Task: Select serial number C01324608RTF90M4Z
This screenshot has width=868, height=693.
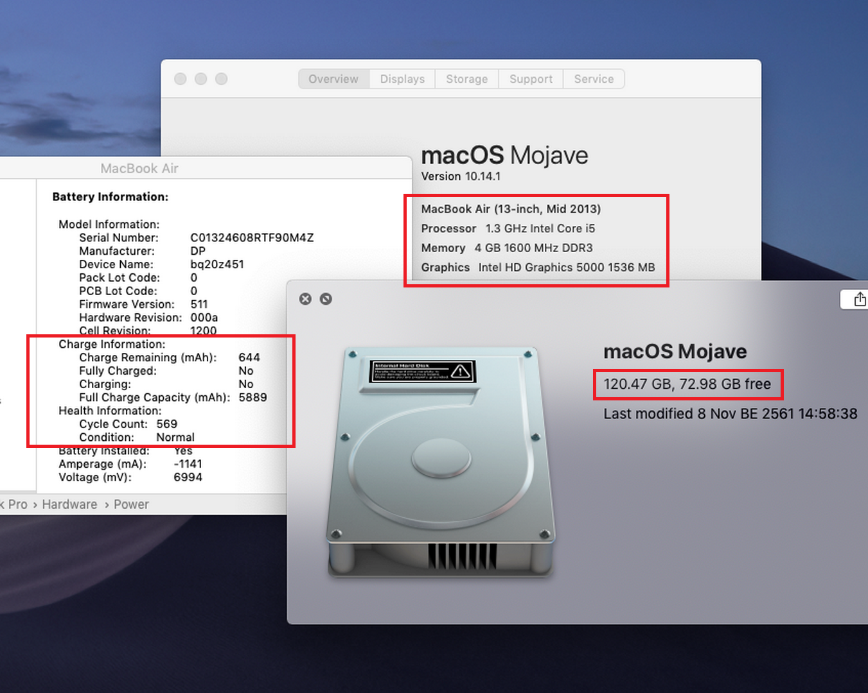Action: (252, 237)
